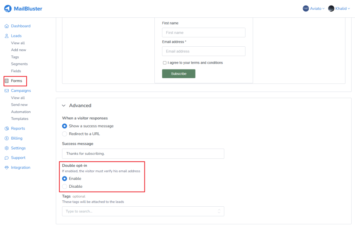The height and width of the screenshot is (226, 355).
Task: Open the Billing sidebar icon
Action: click(x=6, y=138)
